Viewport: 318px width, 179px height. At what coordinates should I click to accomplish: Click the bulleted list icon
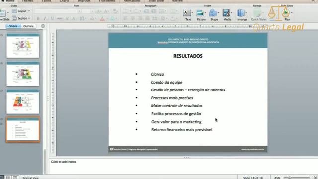[125, 11]
